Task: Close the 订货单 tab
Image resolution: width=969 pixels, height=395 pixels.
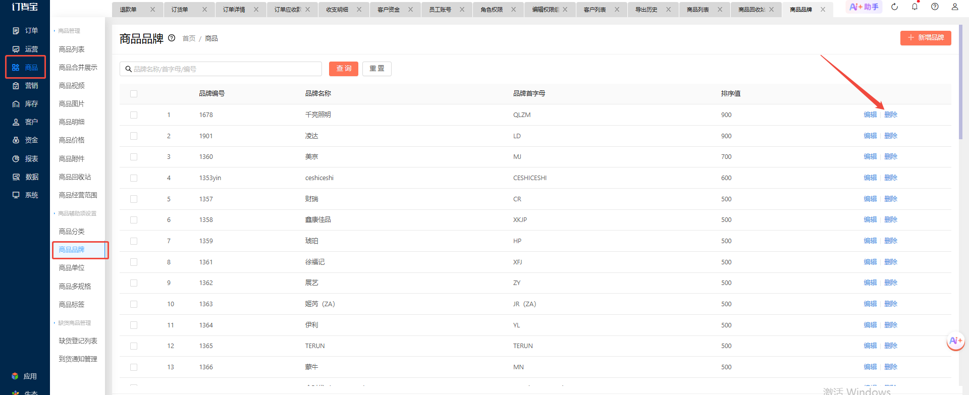Action: pos(204,10)
